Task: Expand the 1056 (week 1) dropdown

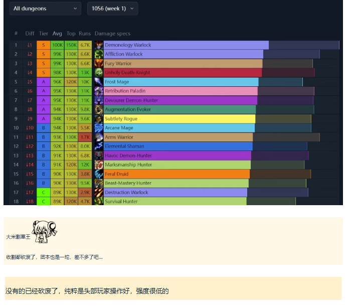Action: [112, 9]
